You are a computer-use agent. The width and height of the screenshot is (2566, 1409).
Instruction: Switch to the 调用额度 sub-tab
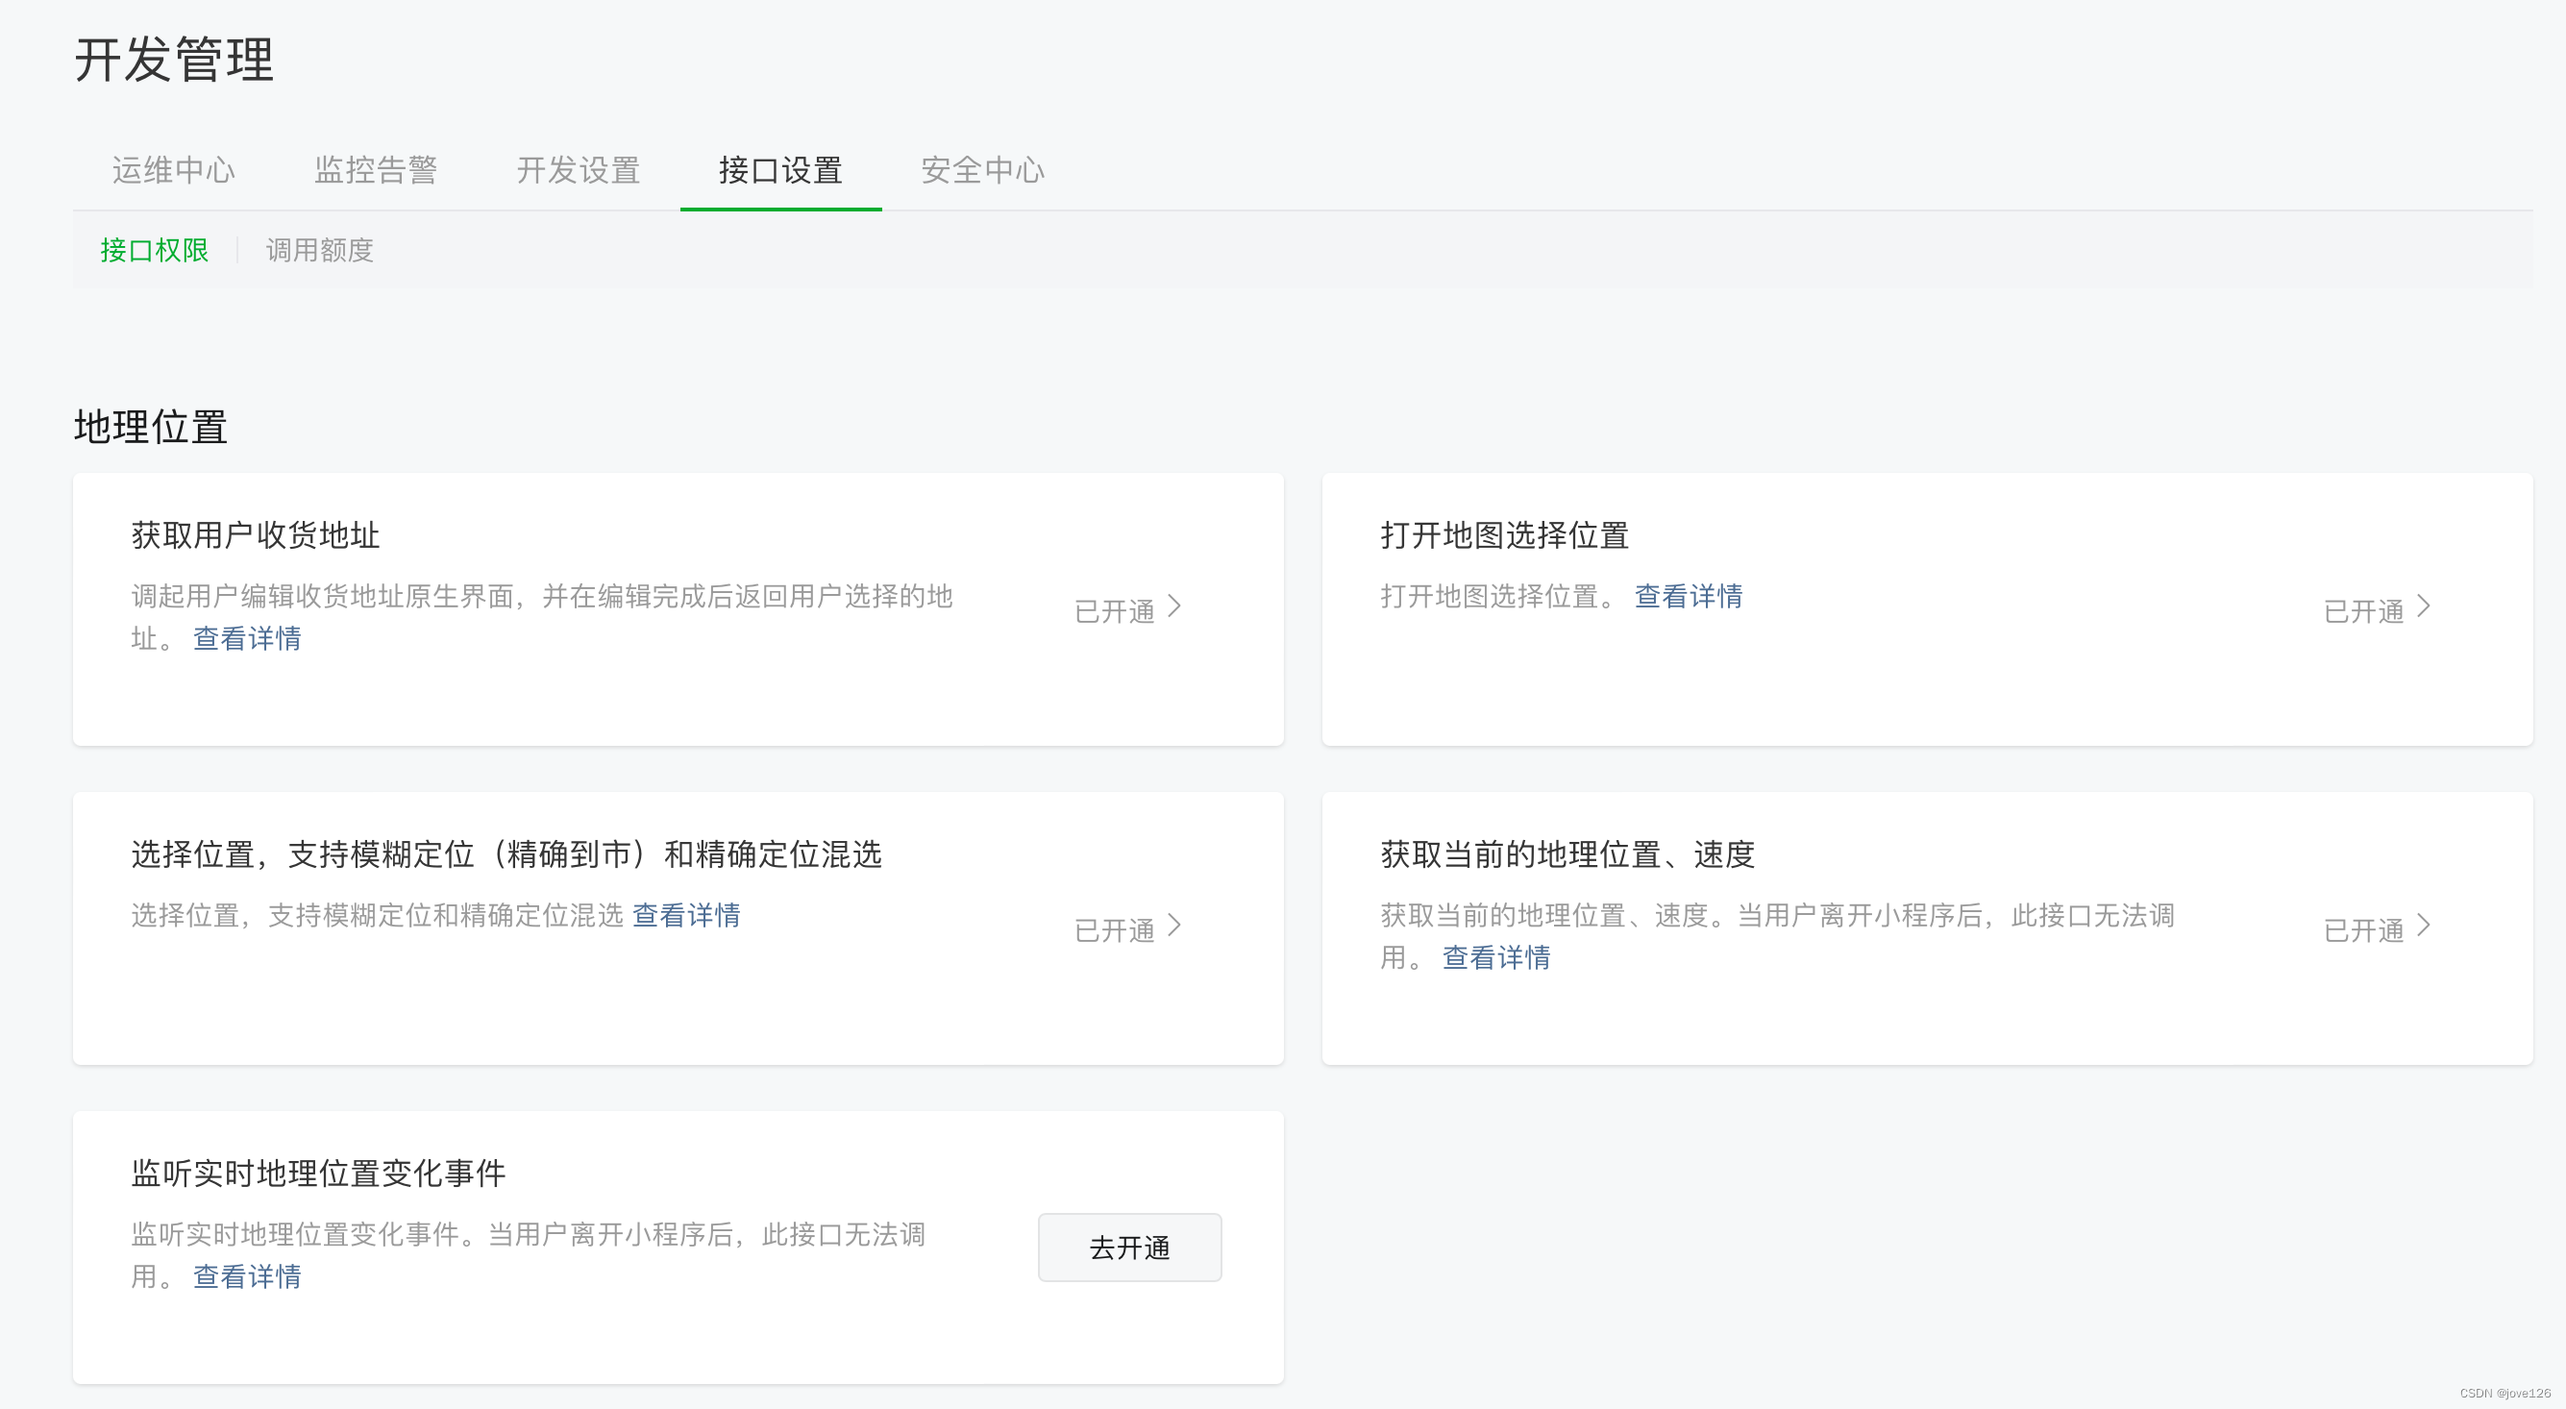point(319,250)
